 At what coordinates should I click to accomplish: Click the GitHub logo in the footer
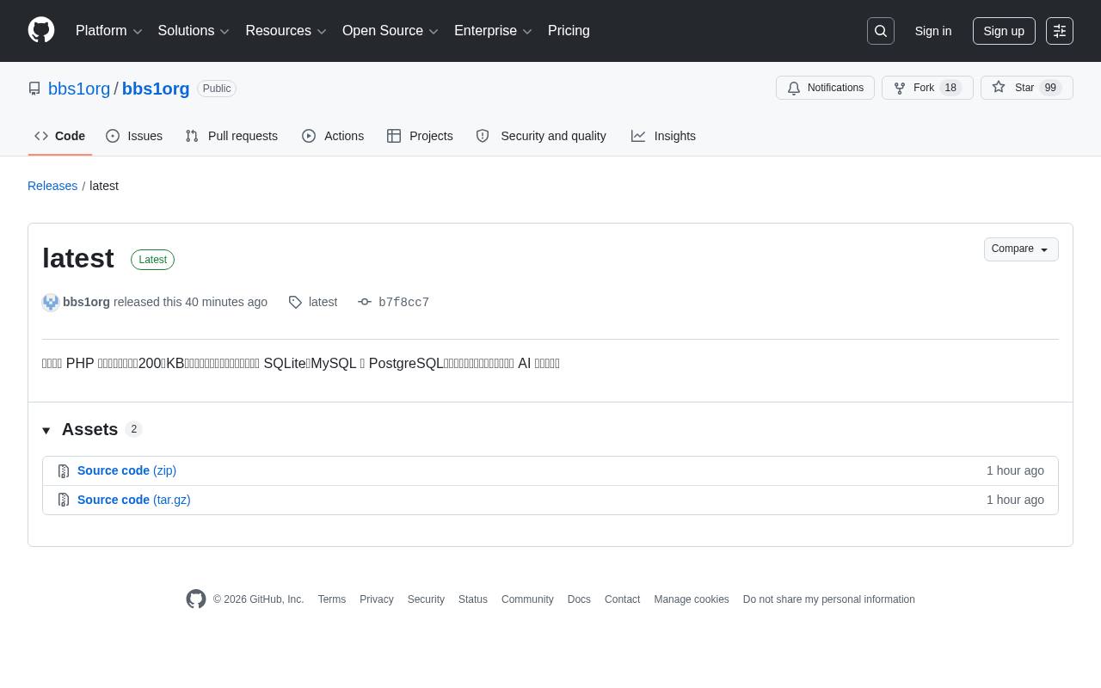(196, 599)
